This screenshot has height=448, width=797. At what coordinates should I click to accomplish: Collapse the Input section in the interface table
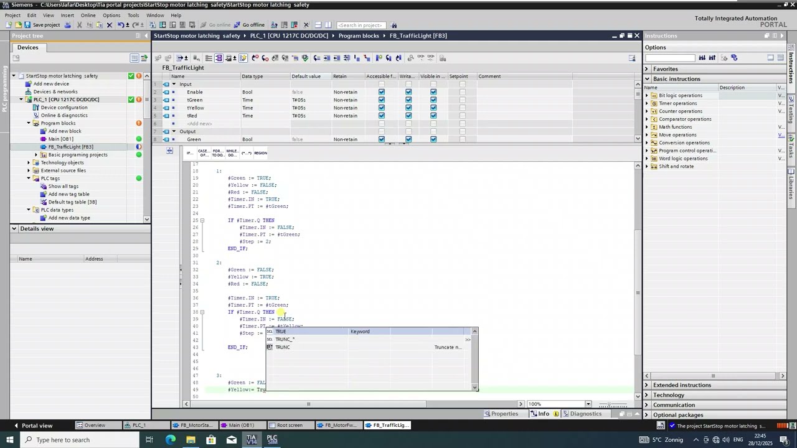click(x=174, y=84)
